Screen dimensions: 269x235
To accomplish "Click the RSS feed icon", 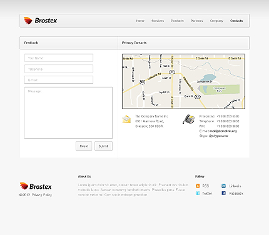I will [x=198, y=186].
